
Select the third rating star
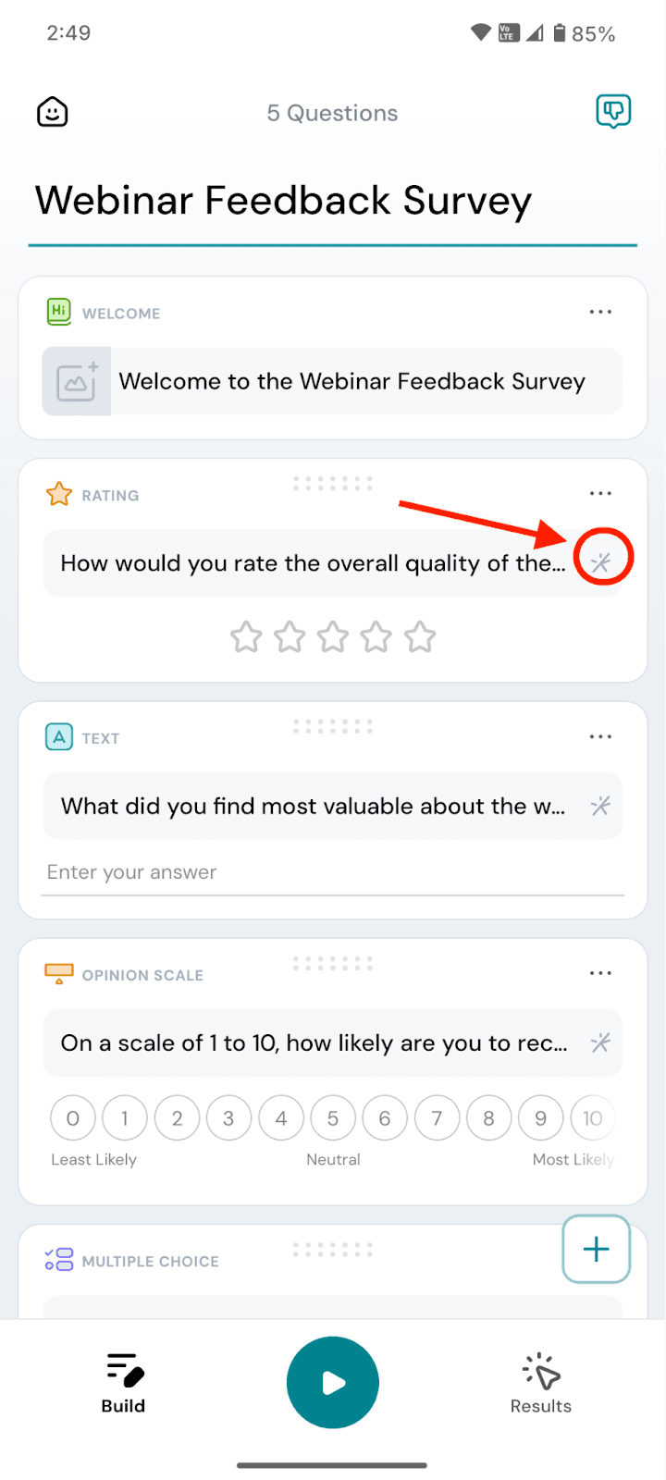[333, 637]
